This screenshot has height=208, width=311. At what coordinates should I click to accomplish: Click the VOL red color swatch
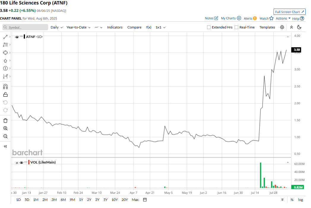(x=29, y=162)
